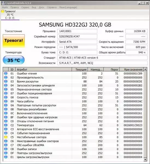Click the yellow Тревога disk status icon at top
This screenshot has height=164, width=150.
(x=3, y=11)
